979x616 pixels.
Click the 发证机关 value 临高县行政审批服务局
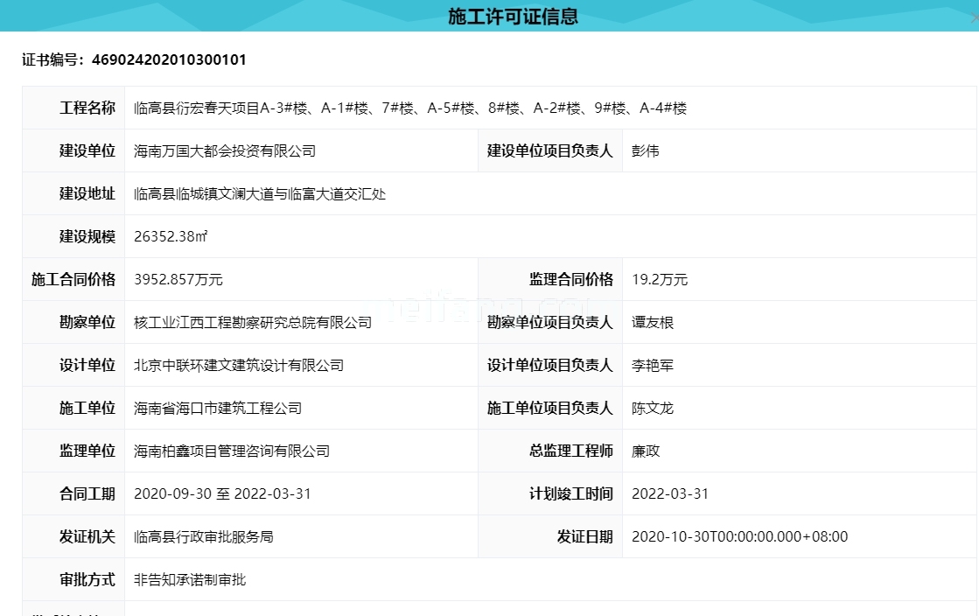(203, 536)
